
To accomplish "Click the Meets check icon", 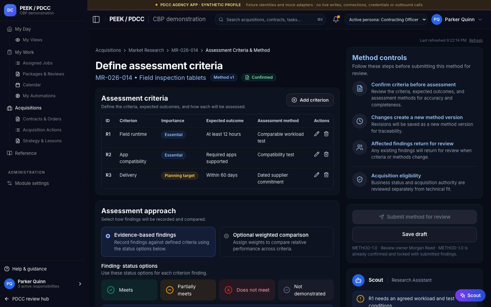I will [x=111, y=290].
